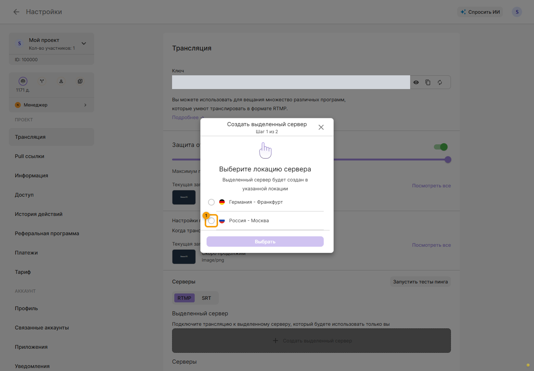Open Pull ссылки in the sidebar

[x=52, y=156]
